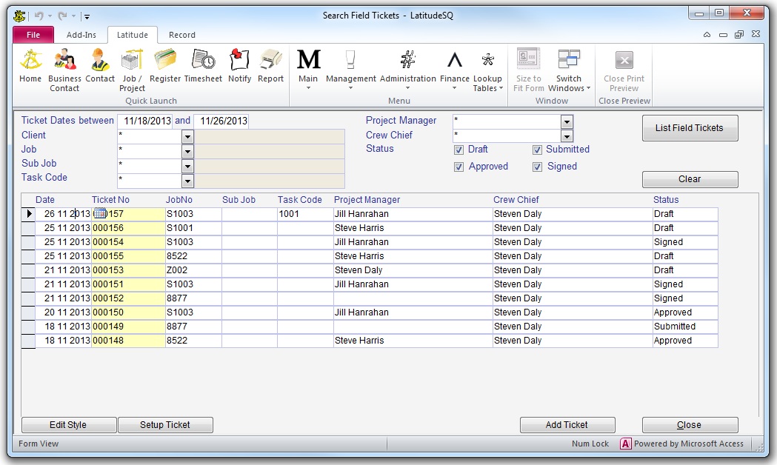This screenshot has height=465, width=777.
Task: Toggle the Submitted status checkbox
Action: coord(537,150)
